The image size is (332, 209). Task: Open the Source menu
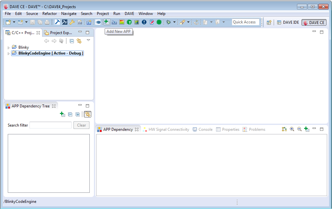32,14
